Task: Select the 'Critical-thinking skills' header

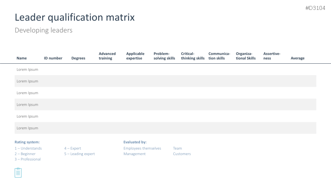Action: coord(192,56)
